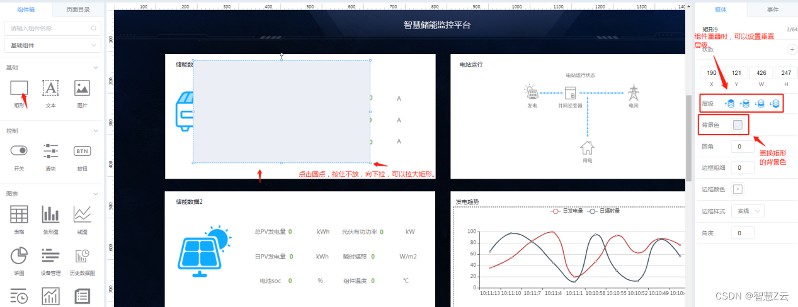Image resolution: width=798 pixels, height=307 pixels.
Task: Click the 储能数据2 panel heading
Action: [189, 202]
